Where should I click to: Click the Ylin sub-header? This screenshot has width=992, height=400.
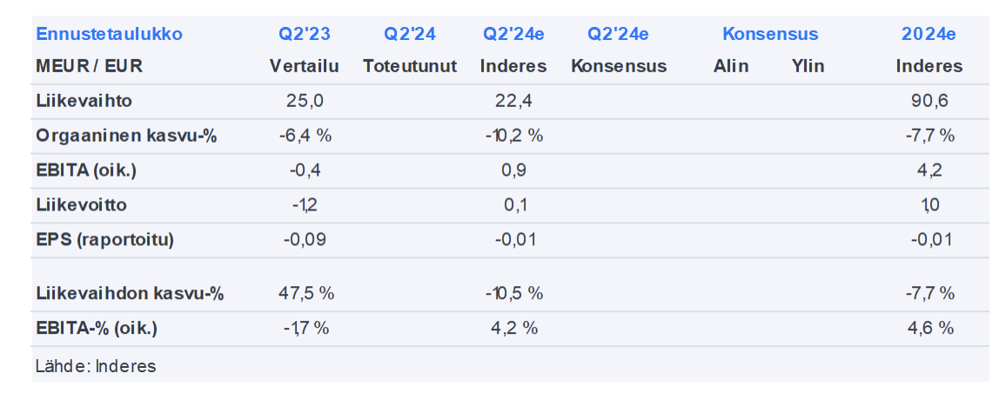coord(808,66)
